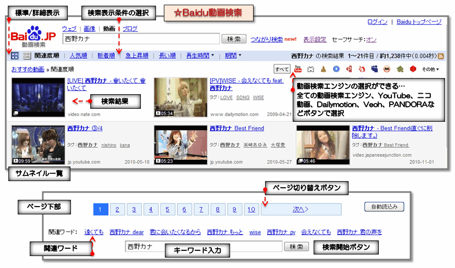Screen dimensions: 455x268
Task: Open the 西野カナ Best Friend jp.youtube.com result
Action: 237,128
